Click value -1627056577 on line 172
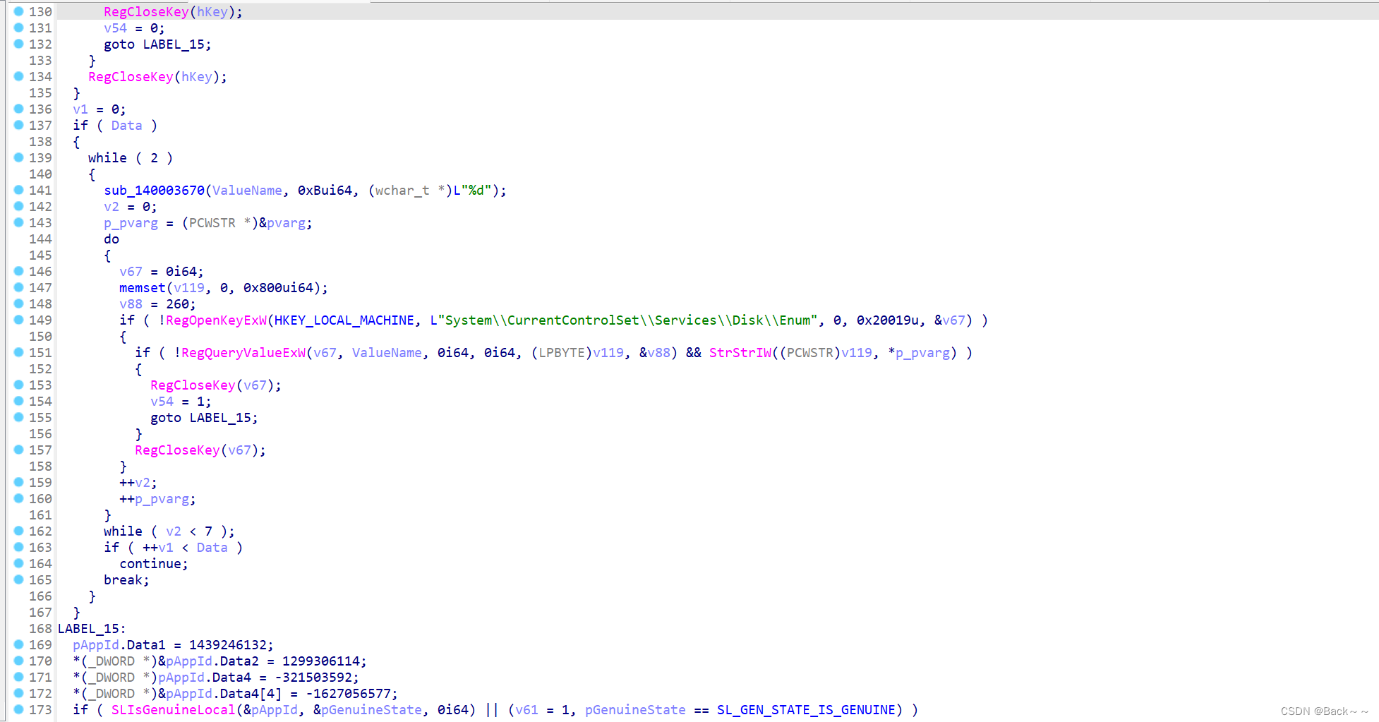The image size is (1379, 722). (x=348, y=694)
